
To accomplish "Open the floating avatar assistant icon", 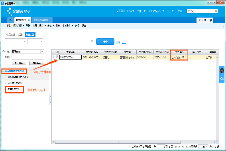I will tap(222, 71).
